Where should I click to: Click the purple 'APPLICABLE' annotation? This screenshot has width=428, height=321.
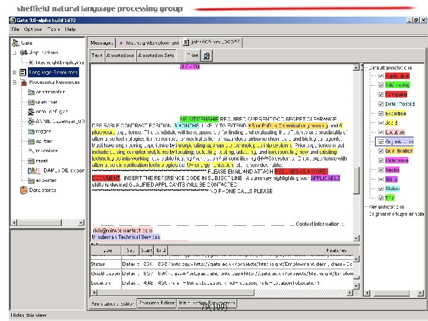point(325,178)
